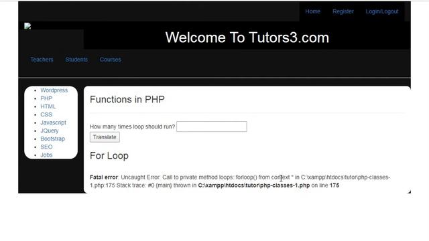Open the Teachers menu item
The image size is (429, 241).
(42, 60)
